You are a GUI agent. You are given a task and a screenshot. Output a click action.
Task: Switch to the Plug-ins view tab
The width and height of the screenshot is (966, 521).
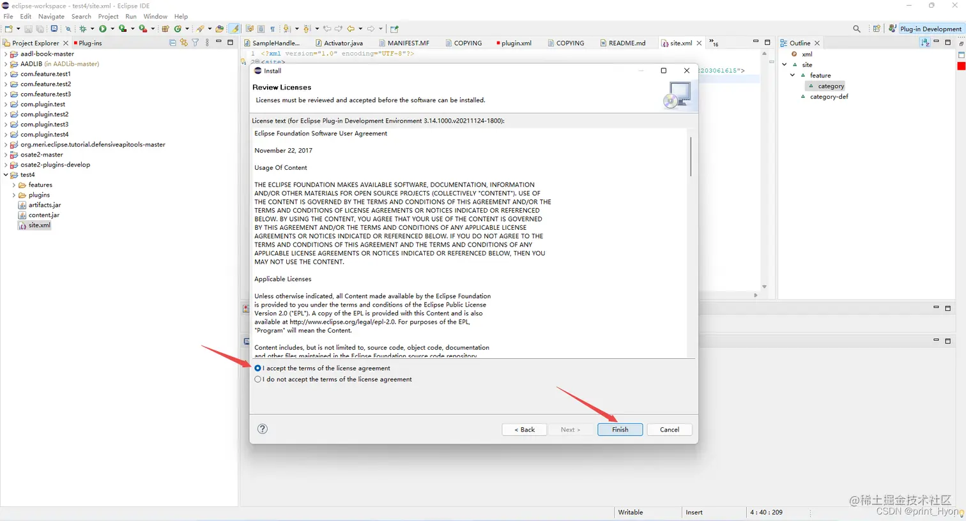(x=88, y=43)
